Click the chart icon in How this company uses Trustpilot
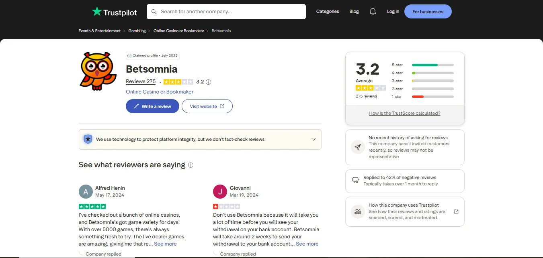 click(358, 211)
